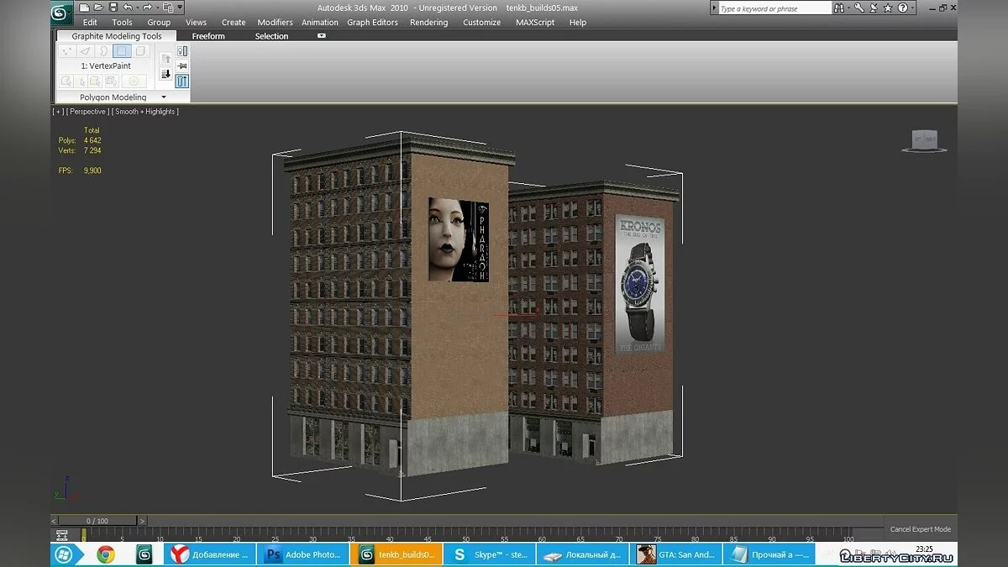Undo the last action with the Undo arrow
The width and height of the screenshot is (1008, 567).
(127, 8)
